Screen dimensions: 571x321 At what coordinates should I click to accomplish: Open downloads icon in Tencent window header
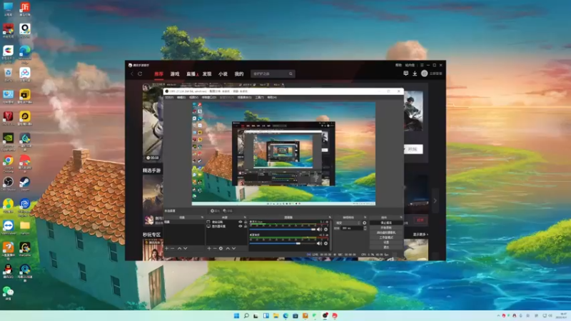pos(415,73)
